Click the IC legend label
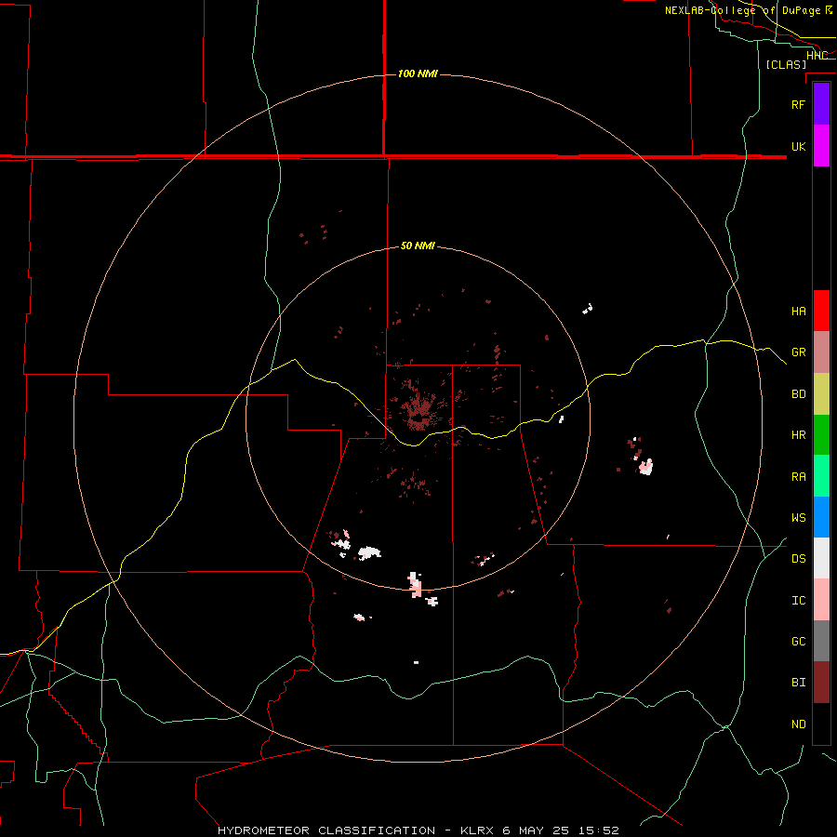The width and height of the screenshot is (837, 837). coord(798,601)
